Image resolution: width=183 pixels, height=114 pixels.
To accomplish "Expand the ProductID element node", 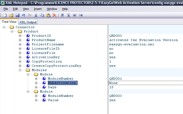I will coord(20,36).
